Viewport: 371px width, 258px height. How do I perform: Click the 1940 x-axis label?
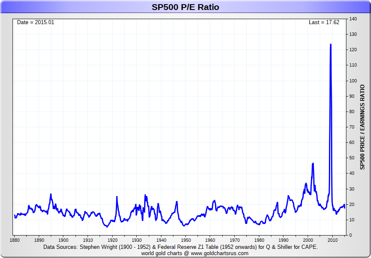[x=161, y=240]
